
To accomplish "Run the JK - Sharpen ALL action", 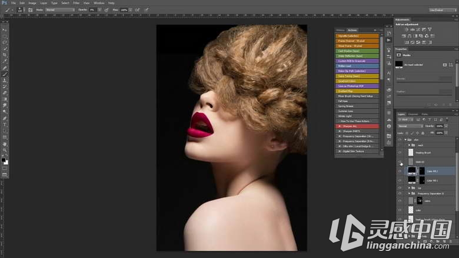I will click(x=357, y=126).
